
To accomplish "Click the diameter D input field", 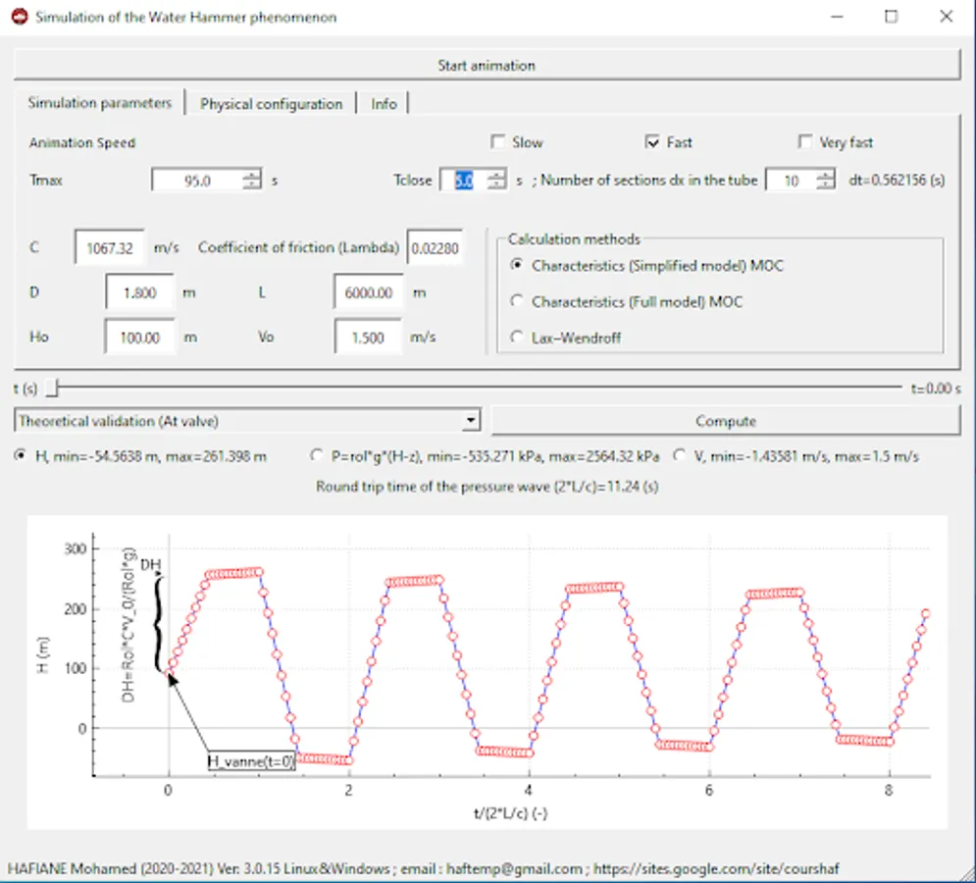I will pyautogui.click(x=139, y=292).
